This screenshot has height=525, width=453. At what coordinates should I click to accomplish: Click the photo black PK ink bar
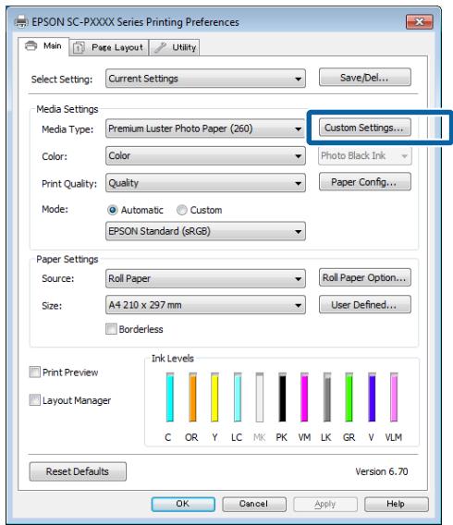(283, 397)
